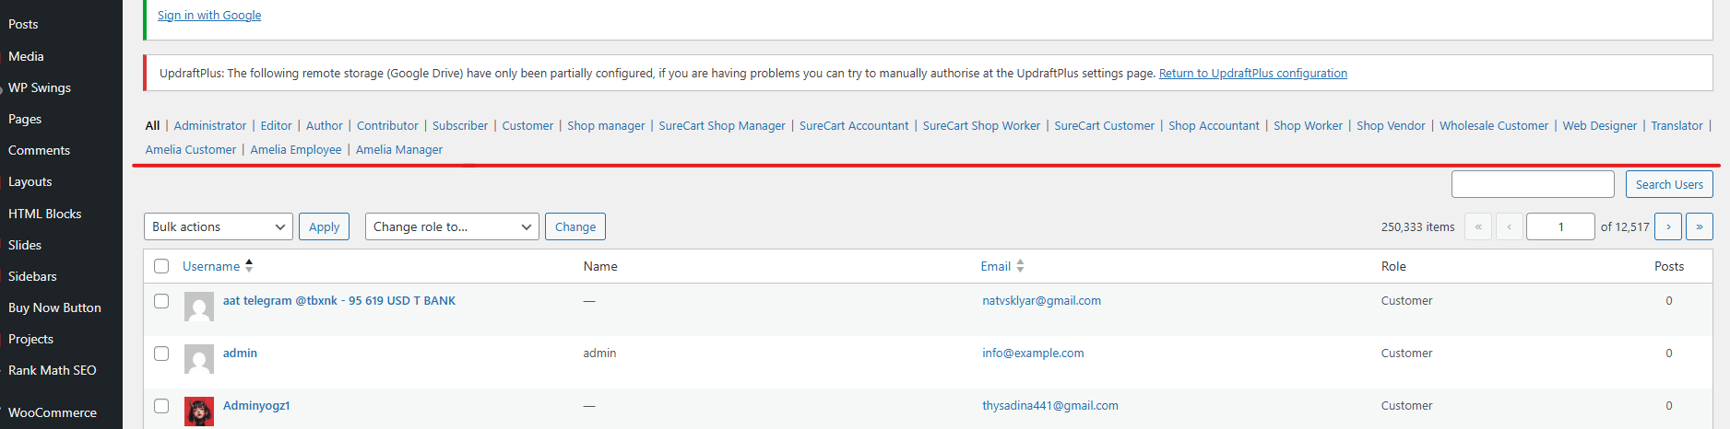Open Rank Math SEO sidebar menu
This screenshot has height=429, width=1730.
click(53, 370)
